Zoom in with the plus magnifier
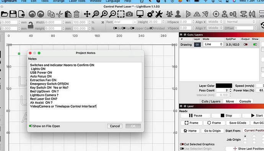The image size is (264, 151). pos(104,14)
